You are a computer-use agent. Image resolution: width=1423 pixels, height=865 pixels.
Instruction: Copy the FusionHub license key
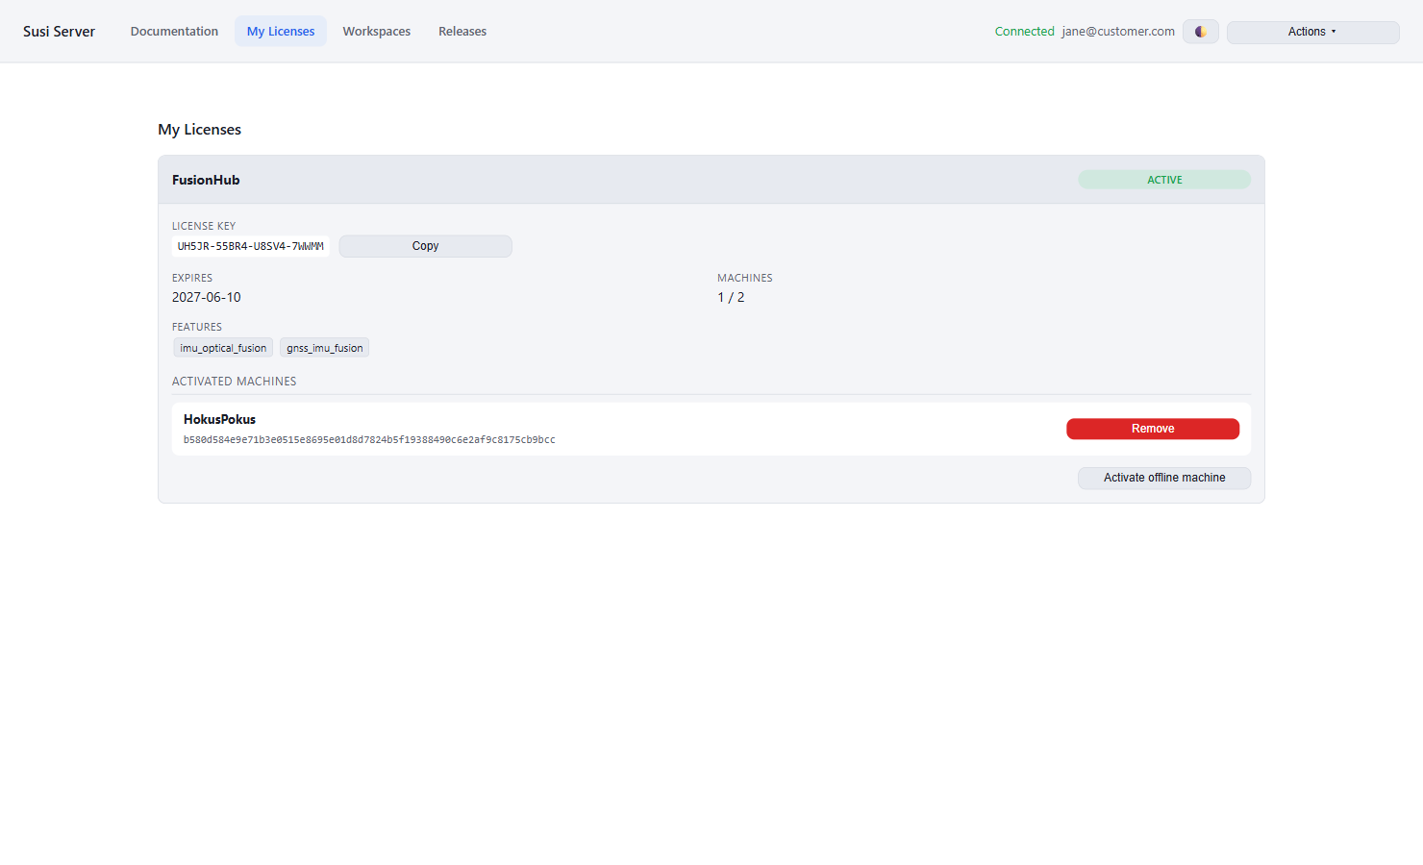coord(425,246)
